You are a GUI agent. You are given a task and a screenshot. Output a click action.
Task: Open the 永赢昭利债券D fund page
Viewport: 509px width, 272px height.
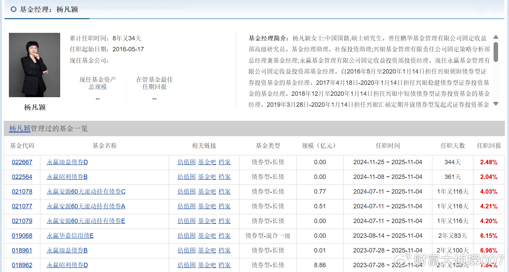tap(67, 265)
